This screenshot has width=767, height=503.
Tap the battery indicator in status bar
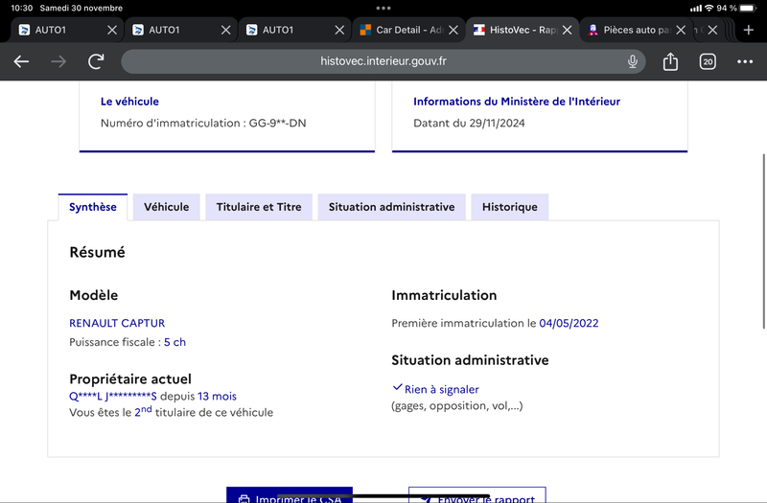(x=748, y=8)
